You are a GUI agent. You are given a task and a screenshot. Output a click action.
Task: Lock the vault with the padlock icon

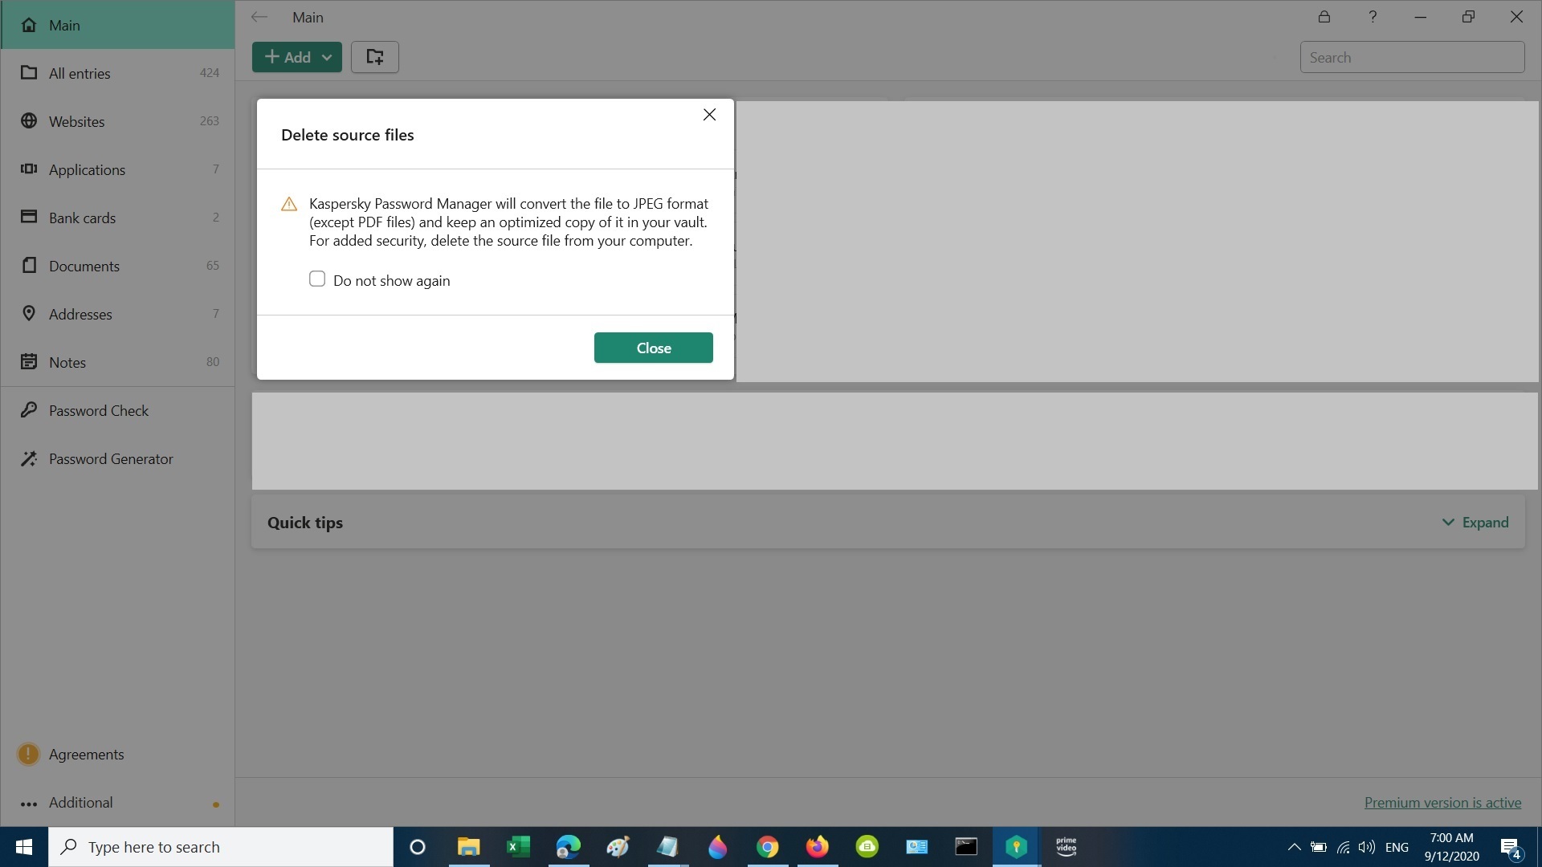(1324, 17)
